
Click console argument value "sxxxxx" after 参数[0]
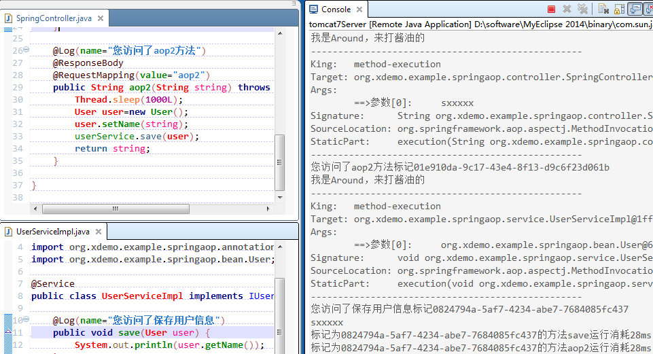coord(457,103)
